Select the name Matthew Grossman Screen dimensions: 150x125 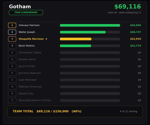pyautogui.click(x=30, y=87)
